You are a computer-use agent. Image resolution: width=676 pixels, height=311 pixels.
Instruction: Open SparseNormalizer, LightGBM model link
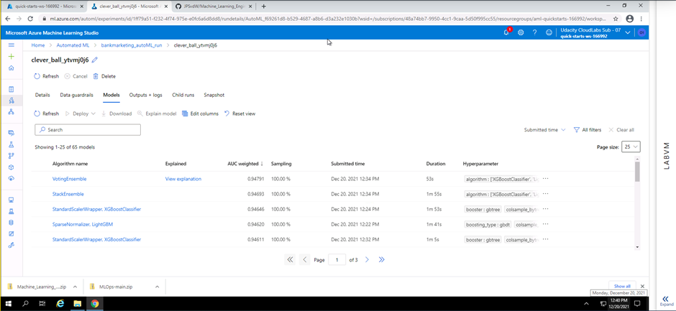[x=83, y=224]
